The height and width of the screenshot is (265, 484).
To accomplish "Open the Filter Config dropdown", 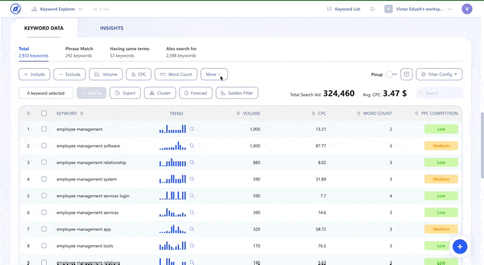I will point(439,74).
